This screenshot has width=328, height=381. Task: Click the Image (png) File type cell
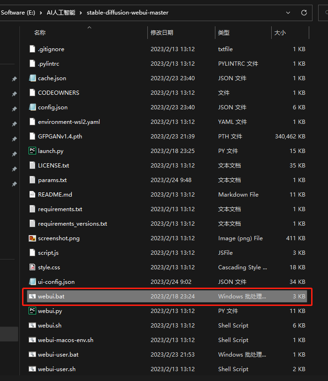(x=241, y=238)
